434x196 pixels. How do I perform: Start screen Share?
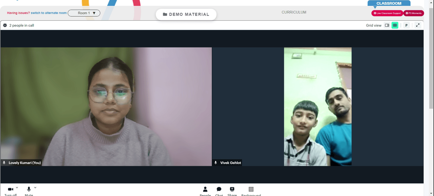pyautogui.click(x=232, y=191)
